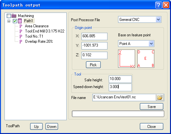Click the P icon beside Tool No.:T1
Viewport: 171px width, 134px height.
tap(21, 36)
